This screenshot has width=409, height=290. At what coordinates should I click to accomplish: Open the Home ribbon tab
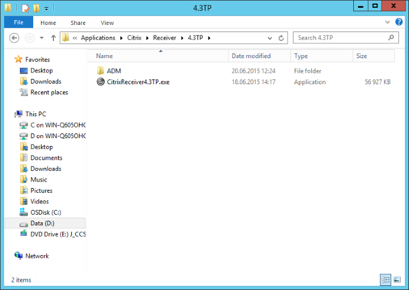click(x=48, y=23)
